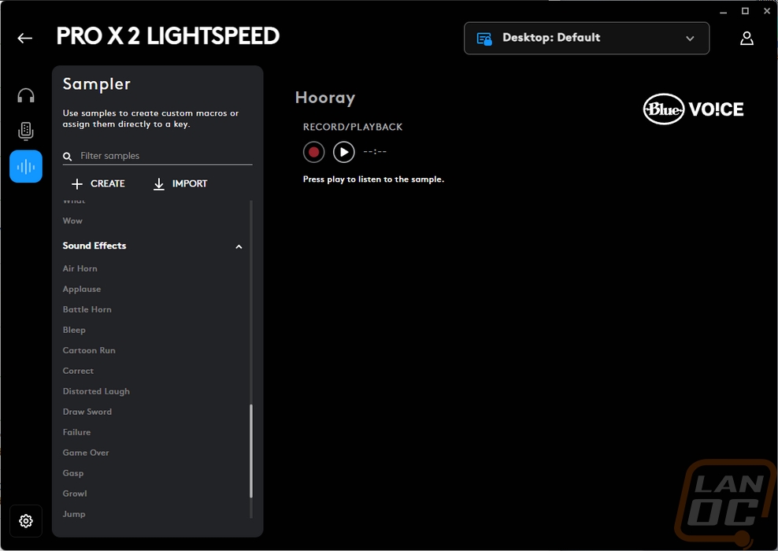
Task: Import a sample file
Action: tap(180, 184)
